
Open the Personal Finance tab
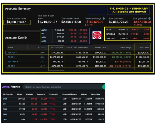[x=70, y=94]
